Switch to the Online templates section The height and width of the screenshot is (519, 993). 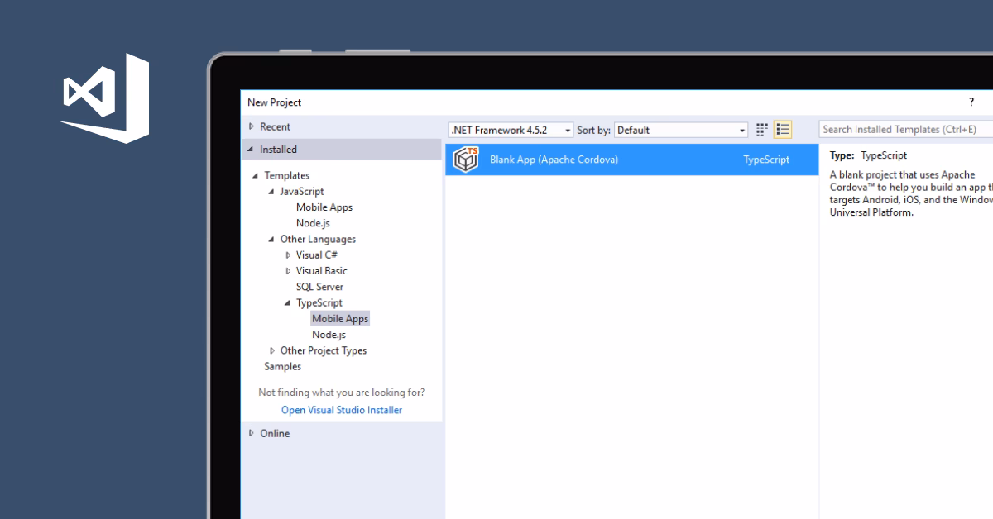[274, 433]
